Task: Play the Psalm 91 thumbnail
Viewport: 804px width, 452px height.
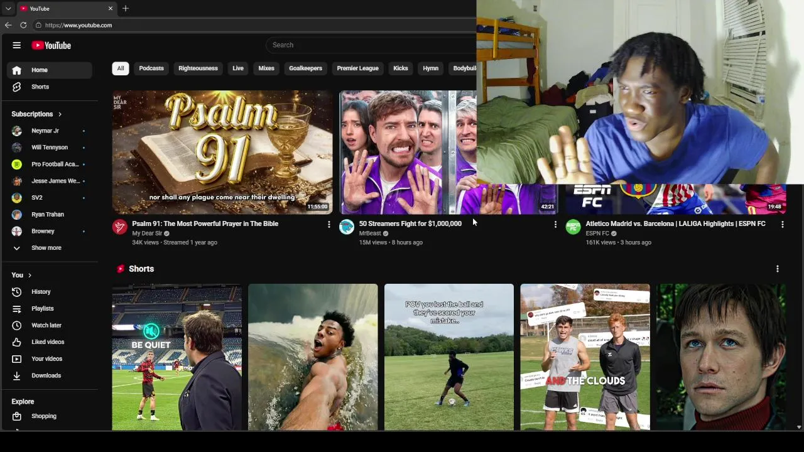Action: point(222,153)
